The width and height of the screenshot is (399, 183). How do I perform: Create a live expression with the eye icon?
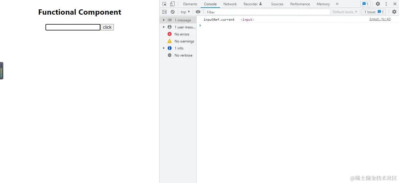tap(198, 12)
